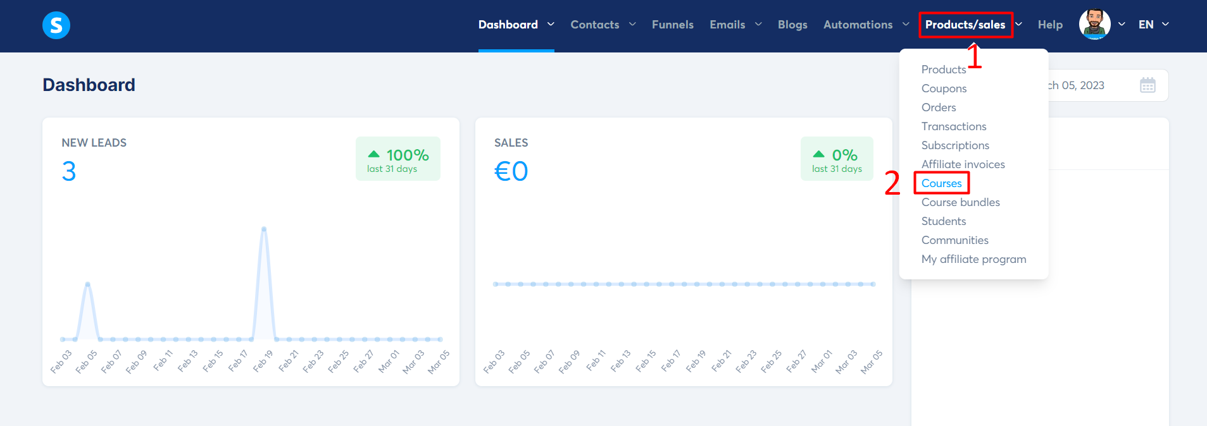The image size is (1207, 426).
Task: Click the green up arrow in New Leads badge
Action: coord(373,154)
